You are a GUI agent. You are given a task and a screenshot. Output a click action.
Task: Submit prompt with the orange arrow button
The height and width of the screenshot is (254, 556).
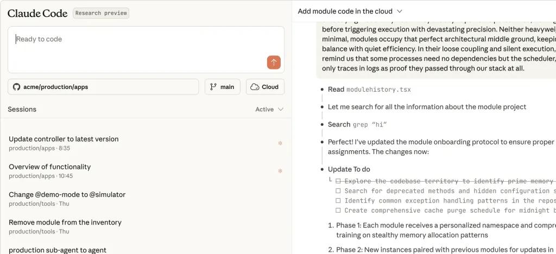[x=274, y=62]
